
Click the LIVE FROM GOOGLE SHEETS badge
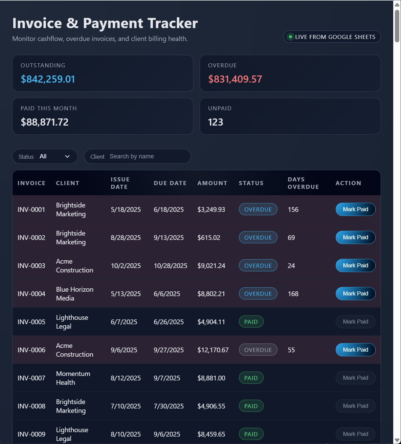332,37
